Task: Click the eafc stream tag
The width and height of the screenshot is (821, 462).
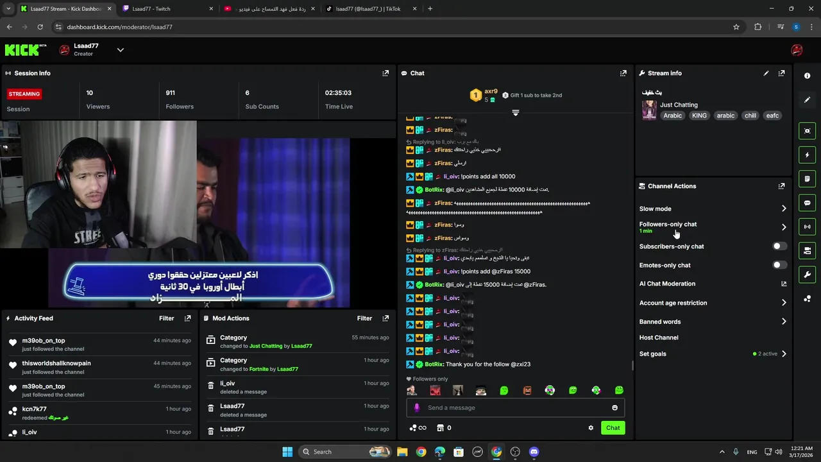Action: (772, 116)
